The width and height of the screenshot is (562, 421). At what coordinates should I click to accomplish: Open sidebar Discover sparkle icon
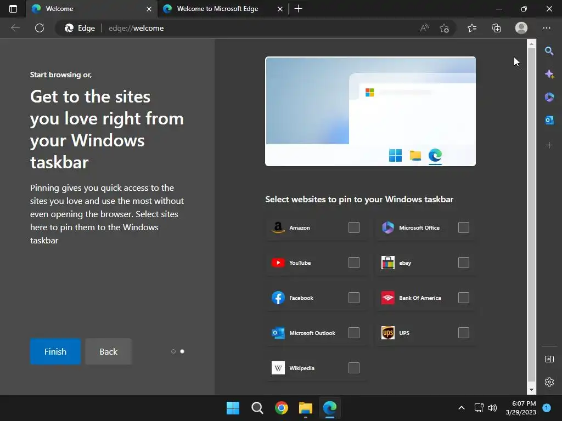click(x=549, y=74)
